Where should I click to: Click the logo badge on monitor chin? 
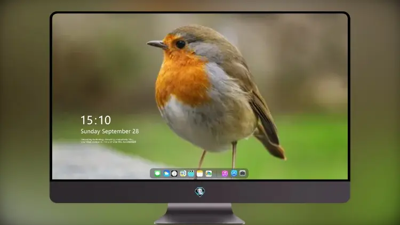pyautogui.click(x=200, y=191)
